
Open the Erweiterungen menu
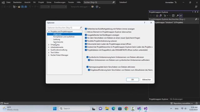tap(60, 2)
